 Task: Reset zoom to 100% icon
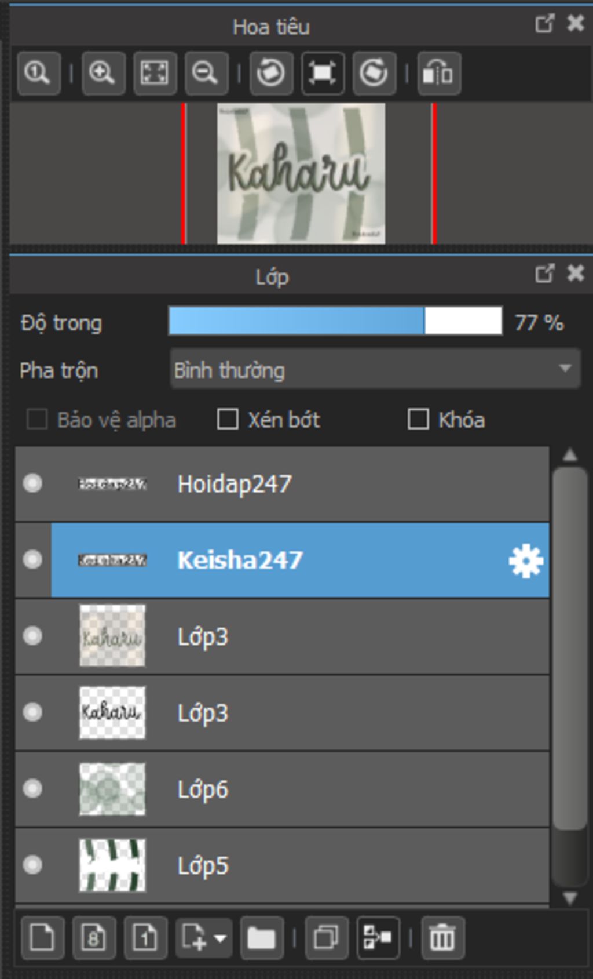tap(38, 73)
